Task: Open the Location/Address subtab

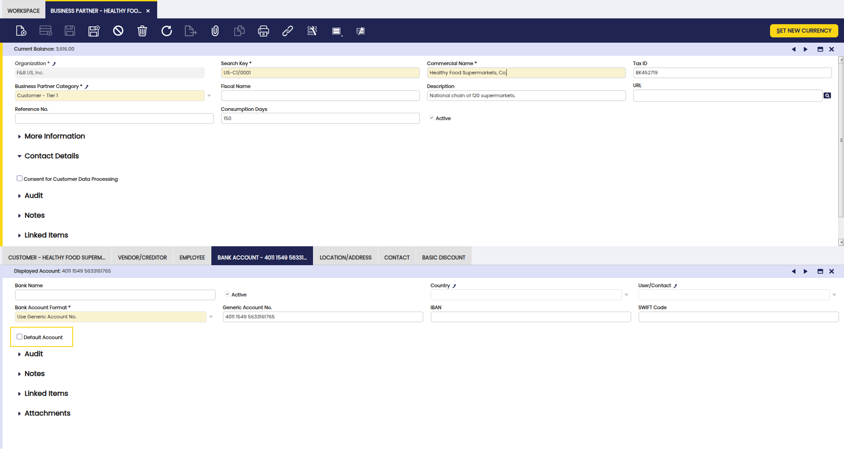Action: [x=346, y=258]
